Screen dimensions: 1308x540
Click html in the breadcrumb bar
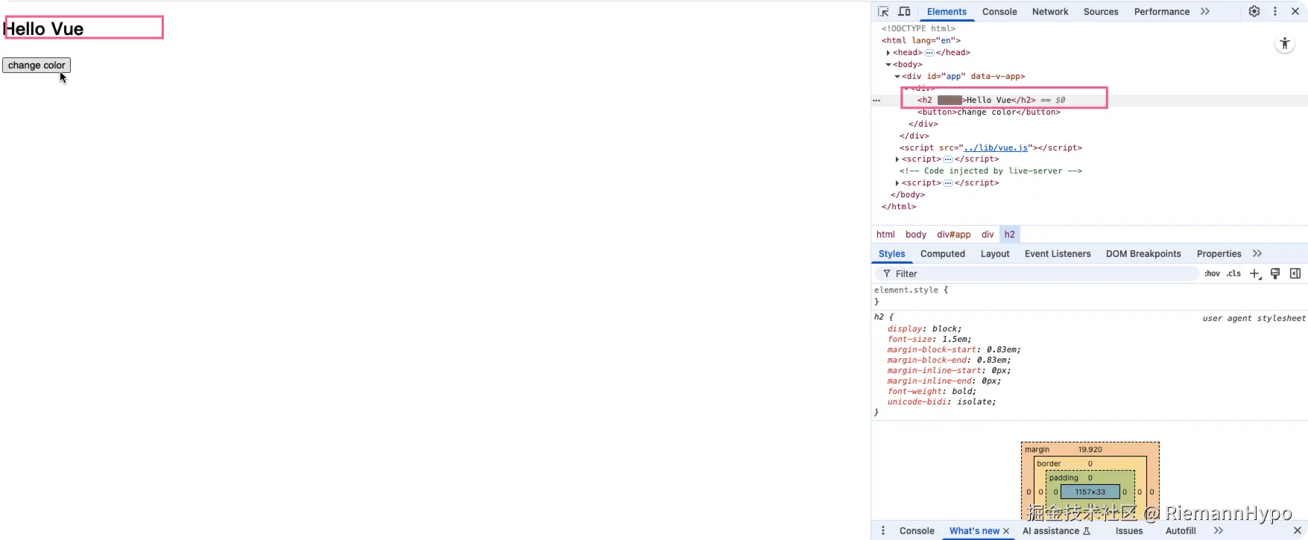pos(885,235)
